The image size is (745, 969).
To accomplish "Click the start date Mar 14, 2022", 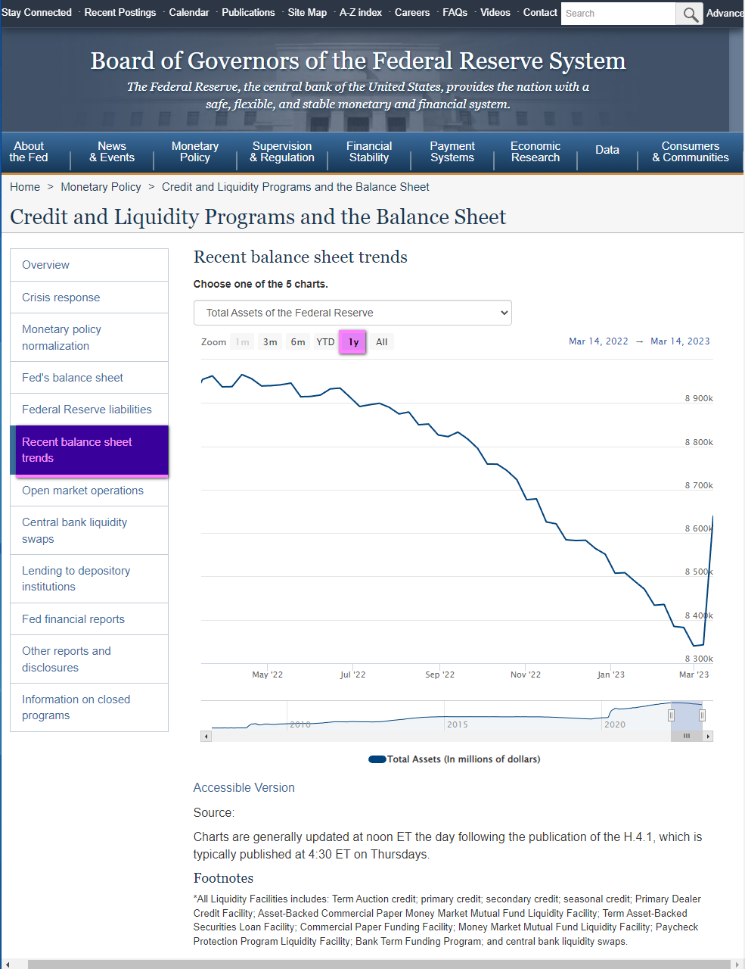I will point(598,341).
